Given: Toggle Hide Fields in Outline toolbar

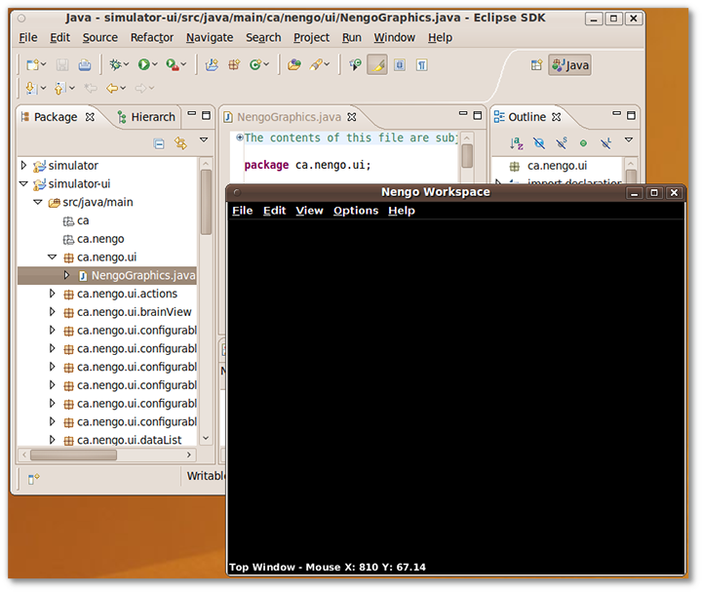Looking at the screenshot, I should click(x=538, y=143).
